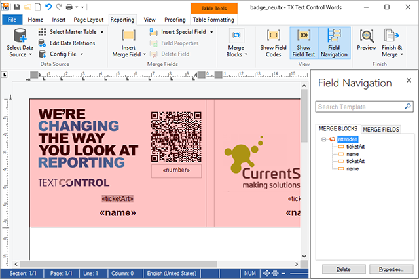Open the Page Layout tab
Screen dimensions: 419x279
coord(88,20)
